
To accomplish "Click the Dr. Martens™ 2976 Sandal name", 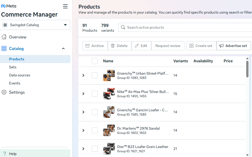I will coord(138,128).
